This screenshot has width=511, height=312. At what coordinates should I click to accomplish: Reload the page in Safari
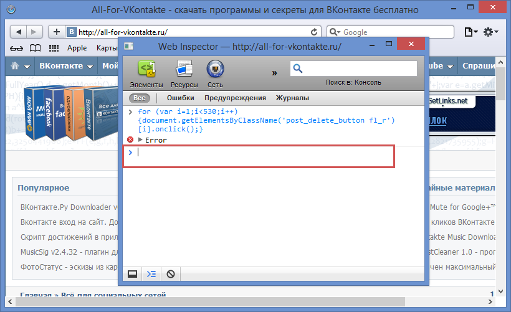coord(314,32)
